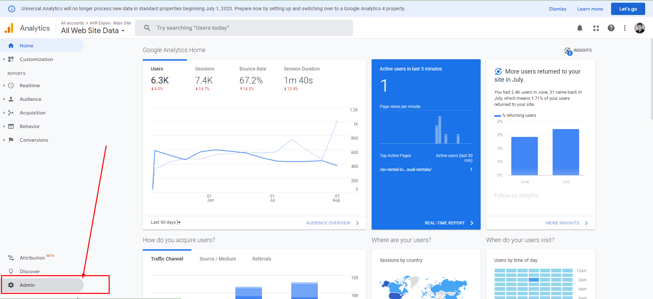Screen dimensions: 653x299
Task: Click the returning-users insight card icon
Action: pyautogui.click(x=498, y=72)
